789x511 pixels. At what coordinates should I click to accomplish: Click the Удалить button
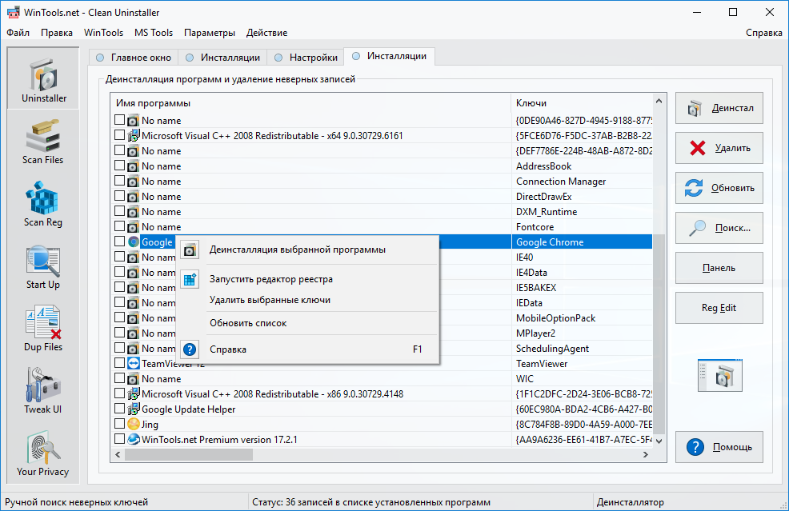click(719, 148)
